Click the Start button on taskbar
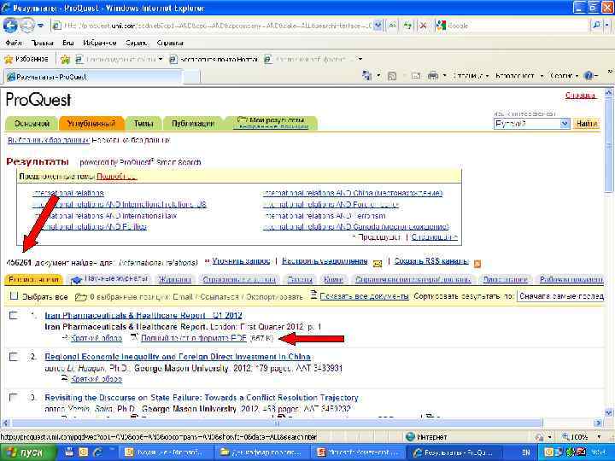The image size is (615, 461). pyautogui.click(x=28, y=452)
